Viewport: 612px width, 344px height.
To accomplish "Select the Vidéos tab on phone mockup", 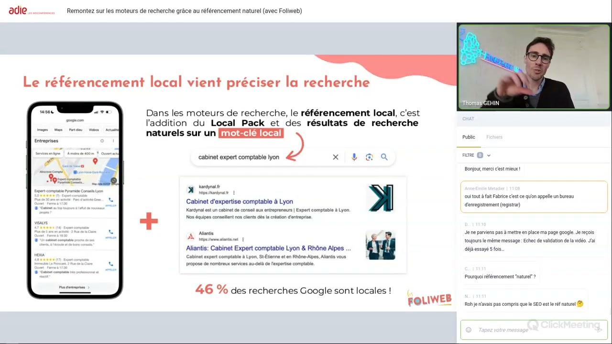I will tap(94, 130).
